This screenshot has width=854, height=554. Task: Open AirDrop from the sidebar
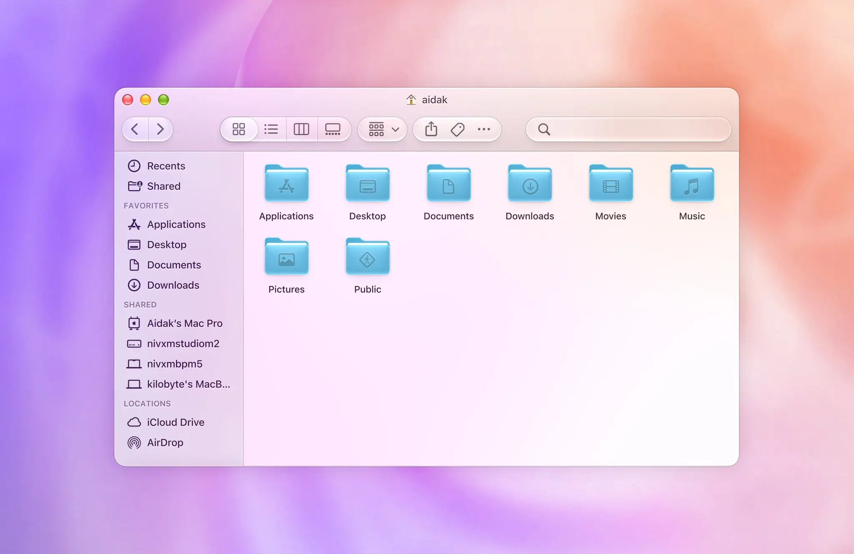click(x=165, y=442)
